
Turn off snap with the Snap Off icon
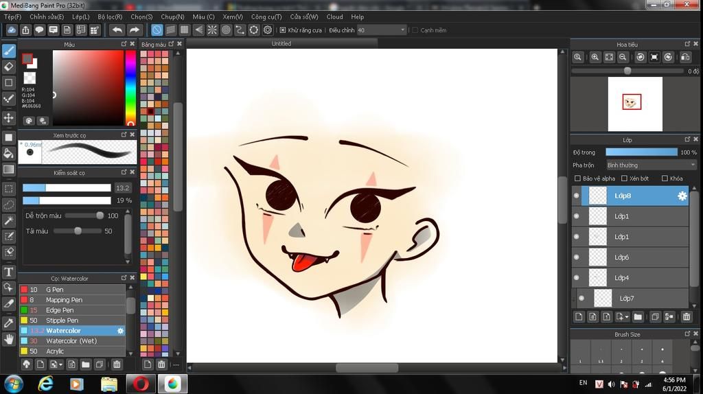click(x=157, y=30)
